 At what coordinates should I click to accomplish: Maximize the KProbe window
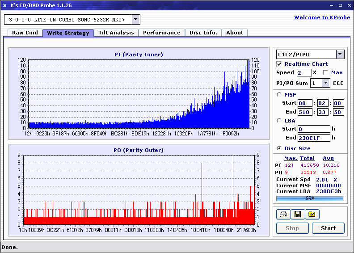[340, 5]
